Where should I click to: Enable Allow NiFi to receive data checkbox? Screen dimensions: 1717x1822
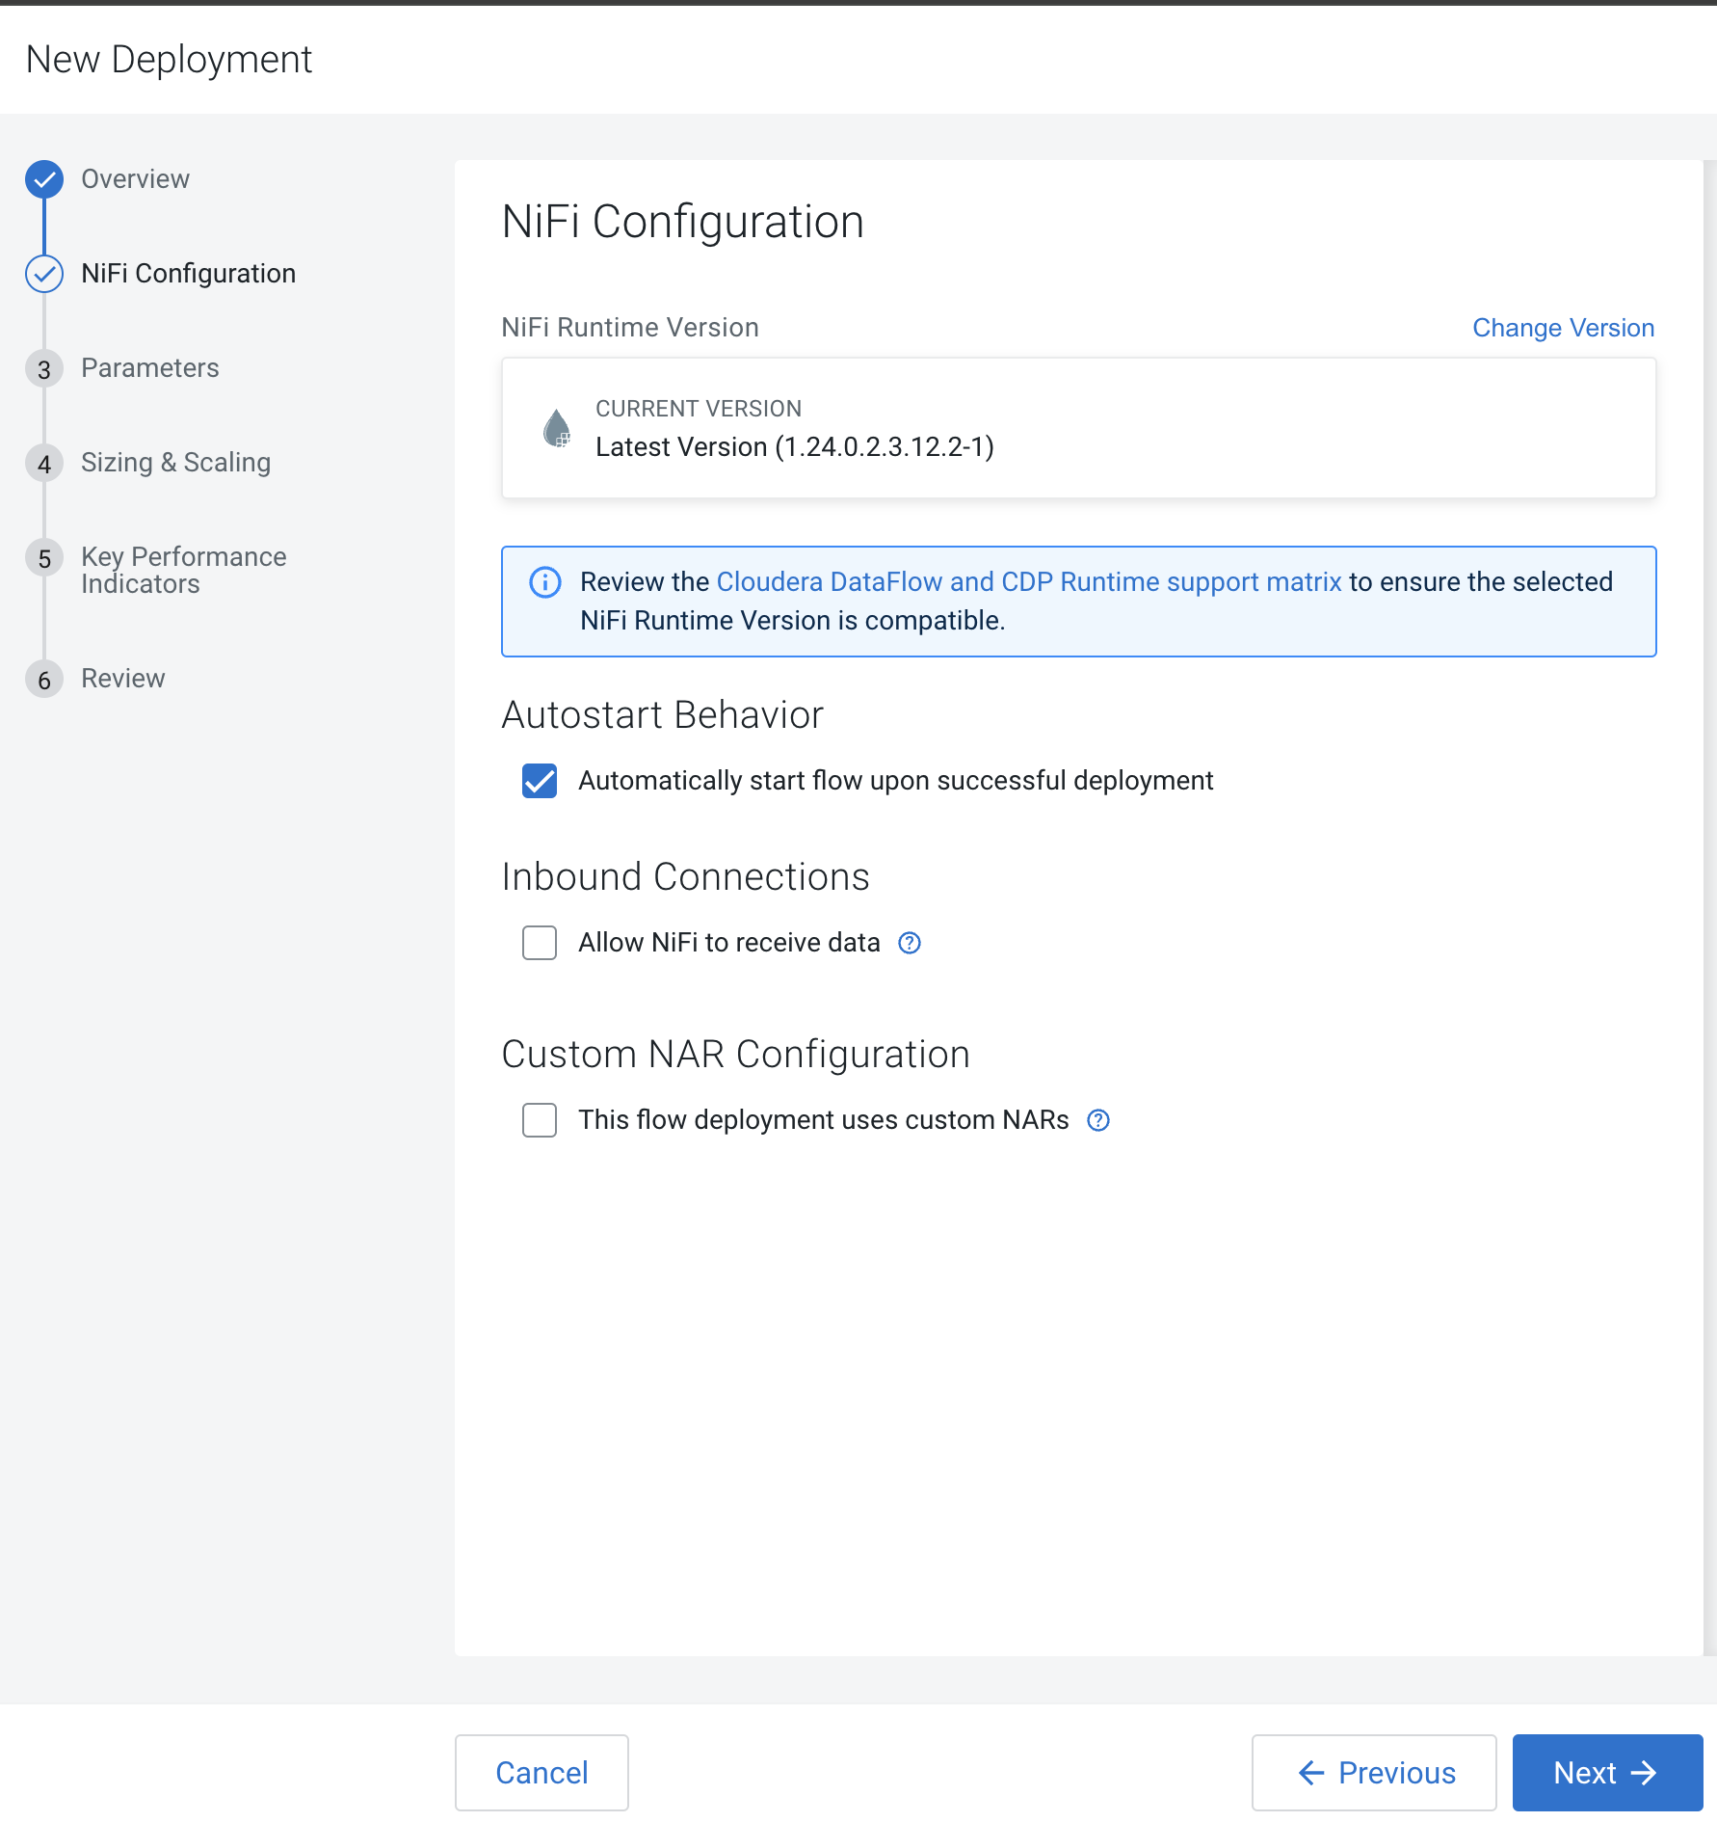click(x=540, y=943)
